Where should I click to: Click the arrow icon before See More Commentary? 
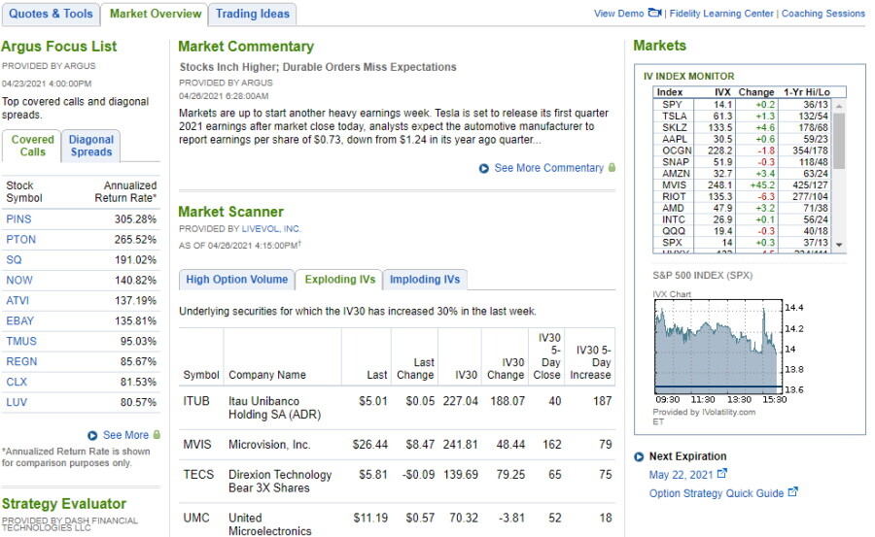click(x=484, y=168)
